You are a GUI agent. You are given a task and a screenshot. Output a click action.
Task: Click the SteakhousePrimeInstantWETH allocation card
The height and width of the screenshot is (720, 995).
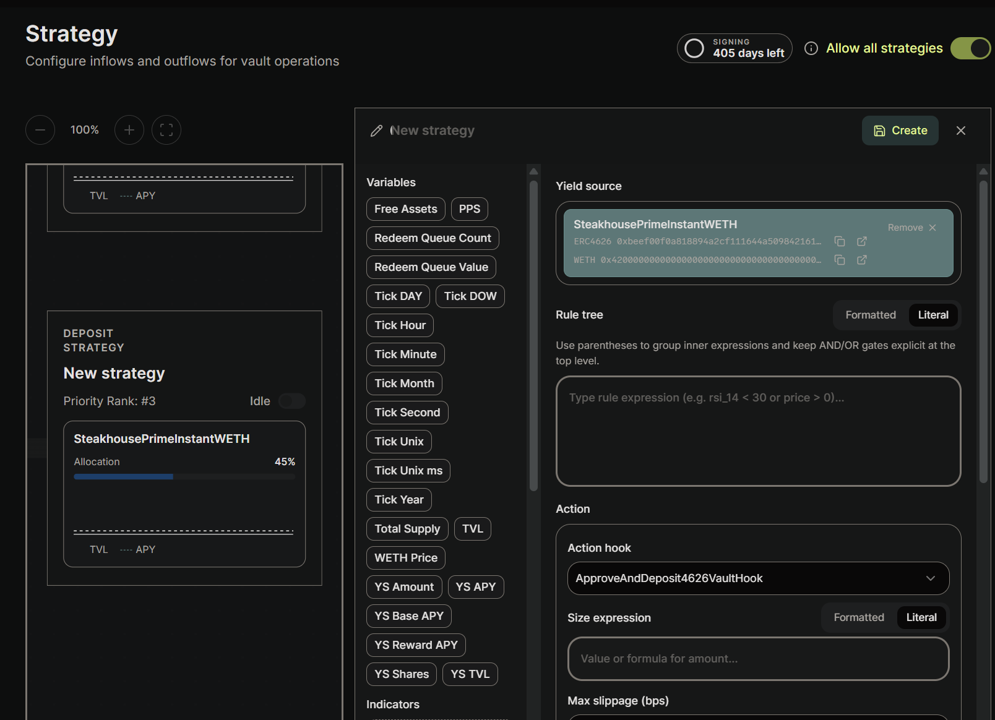pos(184,494)
